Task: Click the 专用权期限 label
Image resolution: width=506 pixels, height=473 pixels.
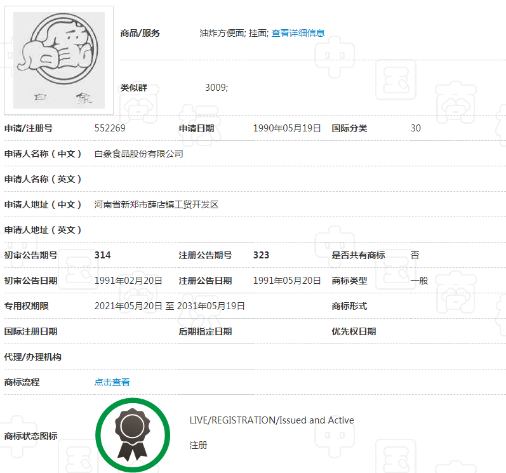Action: (27, 306)
